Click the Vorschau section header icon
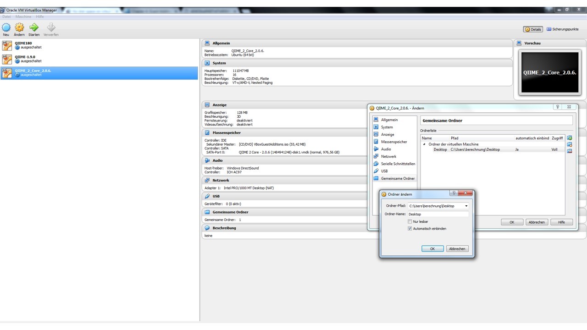The image size is (587, 330). (x=519, y=43)
